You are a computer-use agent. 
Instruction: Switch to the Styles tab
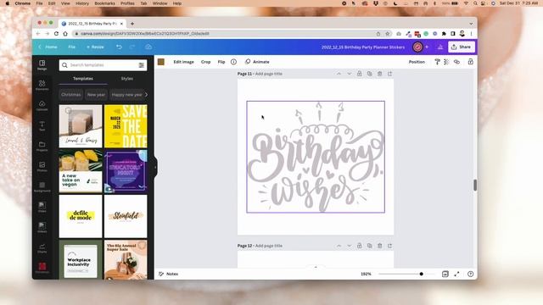tap(126, 79)
